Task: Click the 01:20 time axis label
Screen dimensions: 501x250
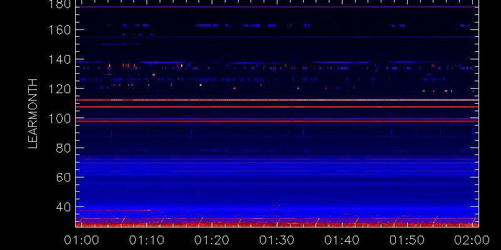Action: tap(212, 240)
